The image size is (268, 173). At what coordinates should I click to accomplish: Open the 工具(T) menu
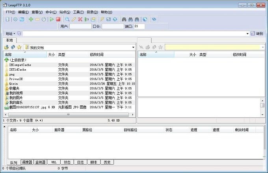coord(78,12)
